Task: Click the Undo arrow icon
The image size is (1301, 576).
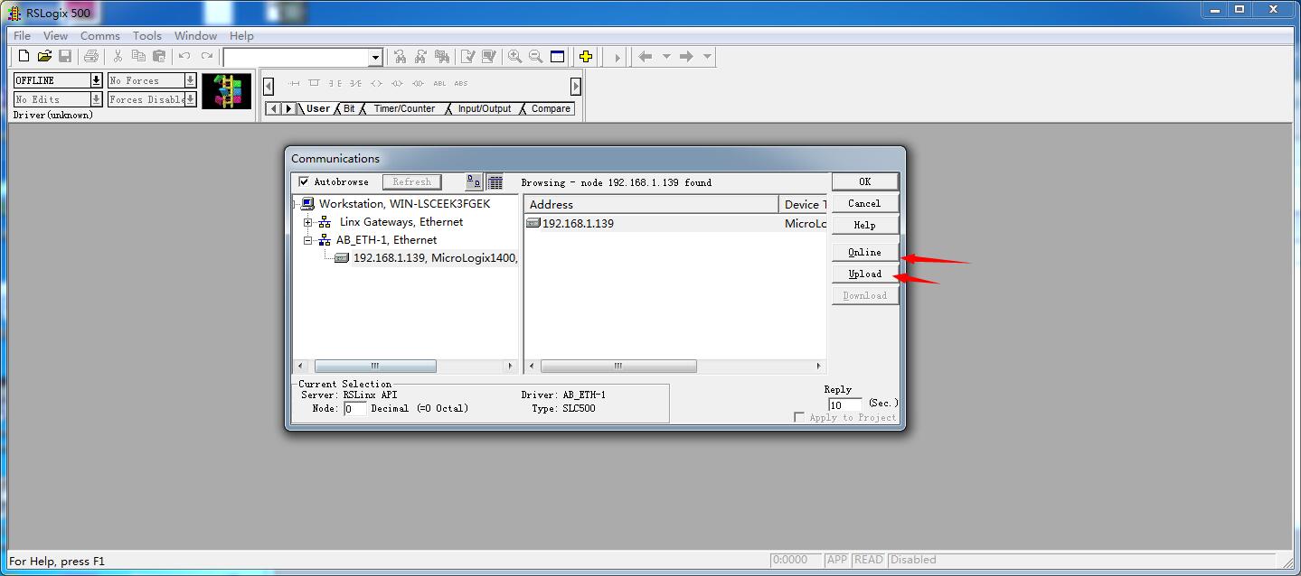Action: pyautogui.click(x=184, y=56)
